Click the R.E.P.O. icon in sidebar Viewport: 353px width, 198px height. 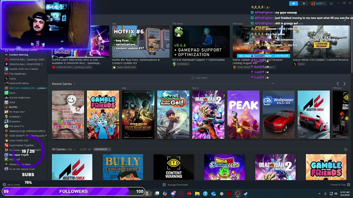tap(6, 107)
